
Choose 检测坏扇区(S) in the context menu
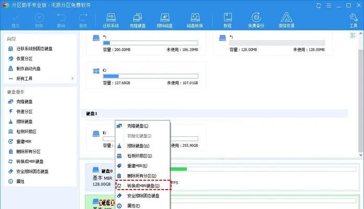click(143, 156)
